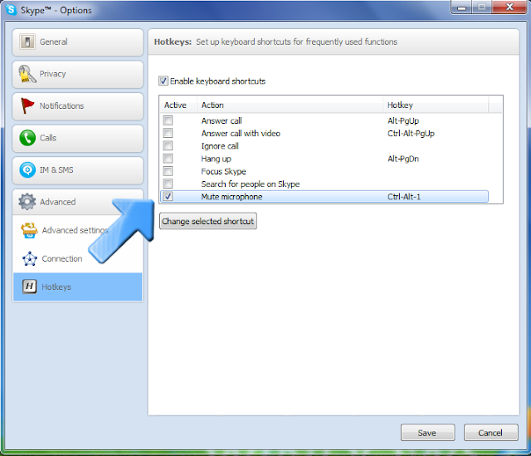
Task: Select the Focus Skype action row
Action: 324,171
